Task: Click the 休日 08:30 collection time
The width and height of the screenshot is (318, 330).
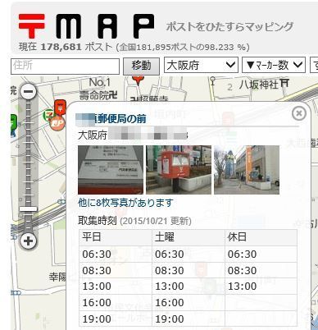Action: tap(242, 270)
